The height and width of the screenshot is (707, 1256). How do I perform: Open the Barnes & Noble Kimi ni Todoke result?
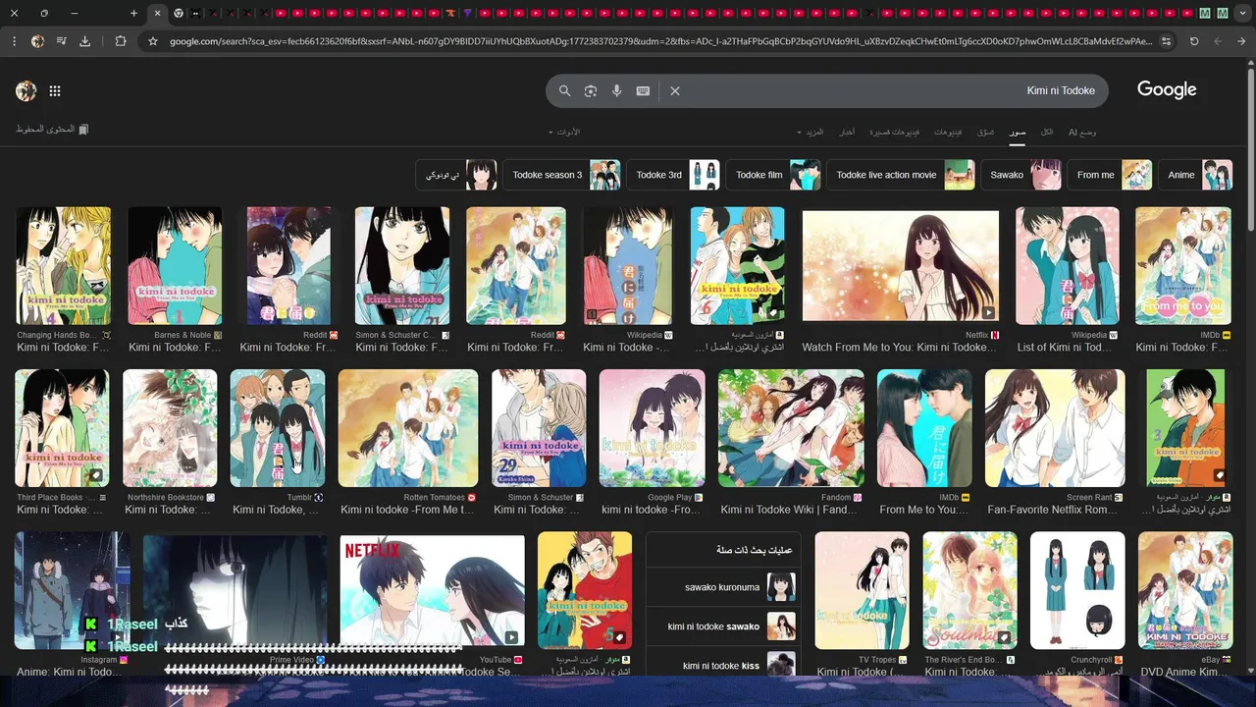coord(175,265)
